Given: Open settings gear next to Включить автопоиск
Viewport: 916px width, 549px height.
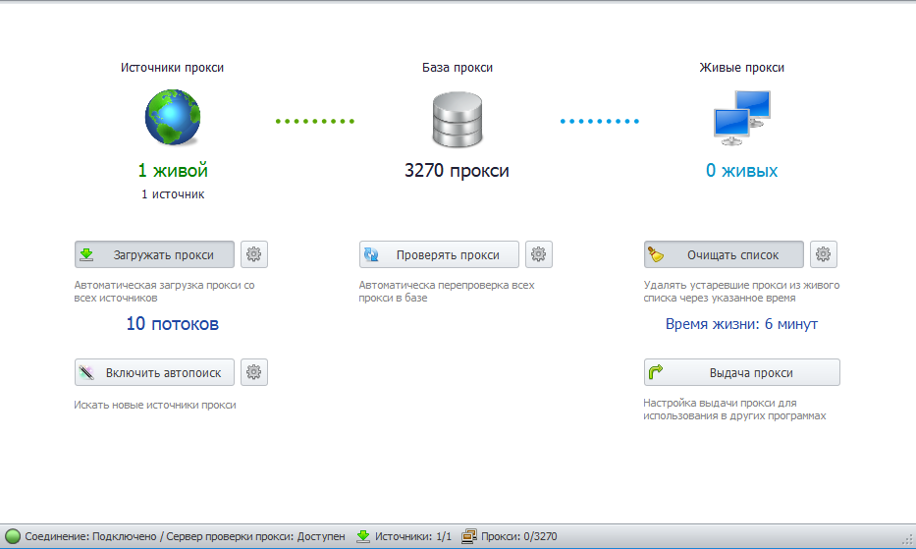Looking at the screenshot, I should [253, 372].
